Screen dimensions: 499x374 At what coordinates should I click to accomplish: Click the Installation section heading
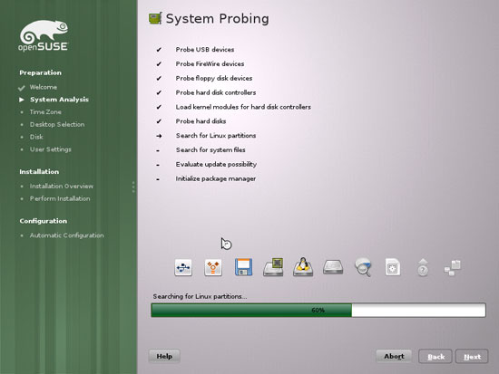click(x=39, y=171)
